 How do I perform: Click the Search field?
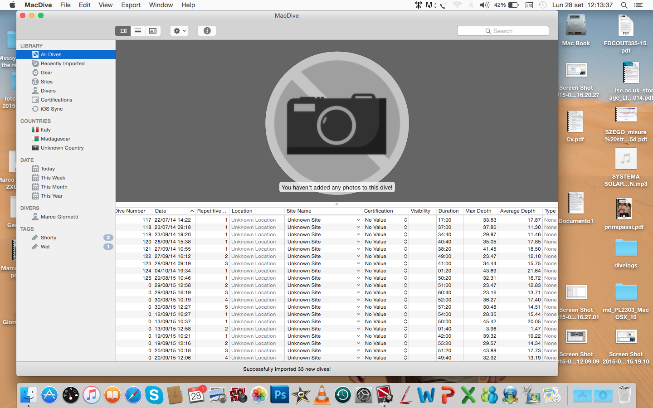pyautogui.click(x=503, y=31)
